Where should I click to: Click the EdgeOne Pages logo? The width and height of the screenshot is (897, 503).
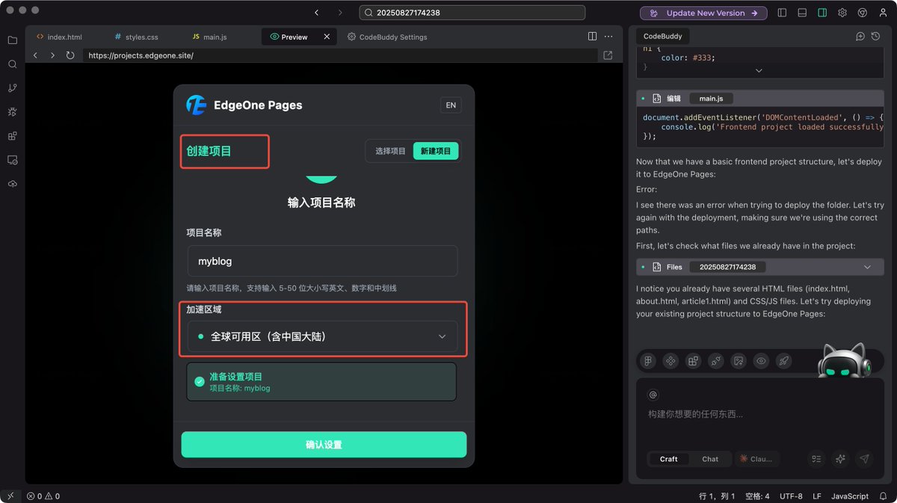click(x=196, y=105)
